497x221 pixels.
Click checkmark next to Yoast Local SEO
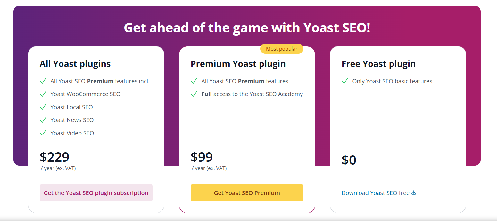tap(43, 107)
